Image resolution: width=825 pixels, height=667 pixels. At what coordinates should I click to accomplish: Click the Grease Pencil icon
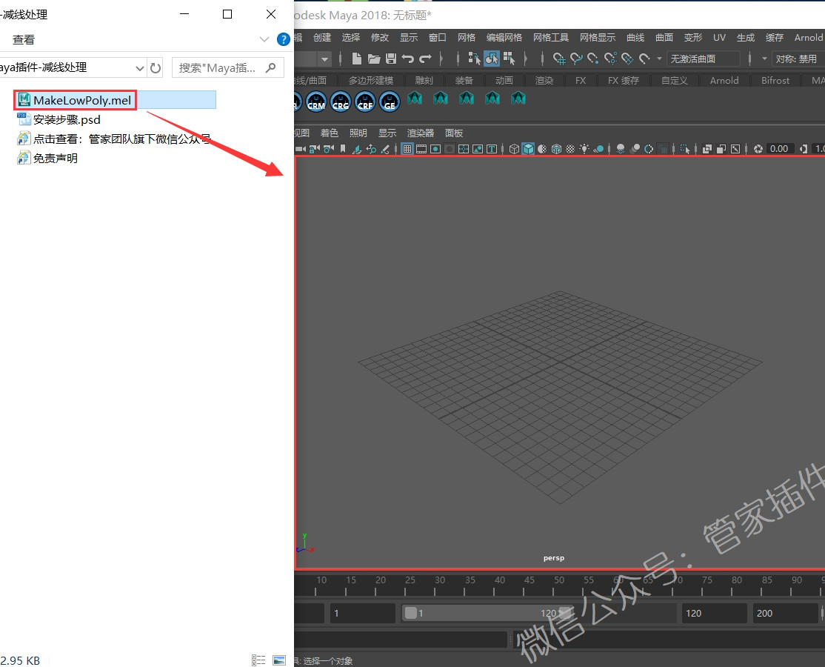coord(385,149)
